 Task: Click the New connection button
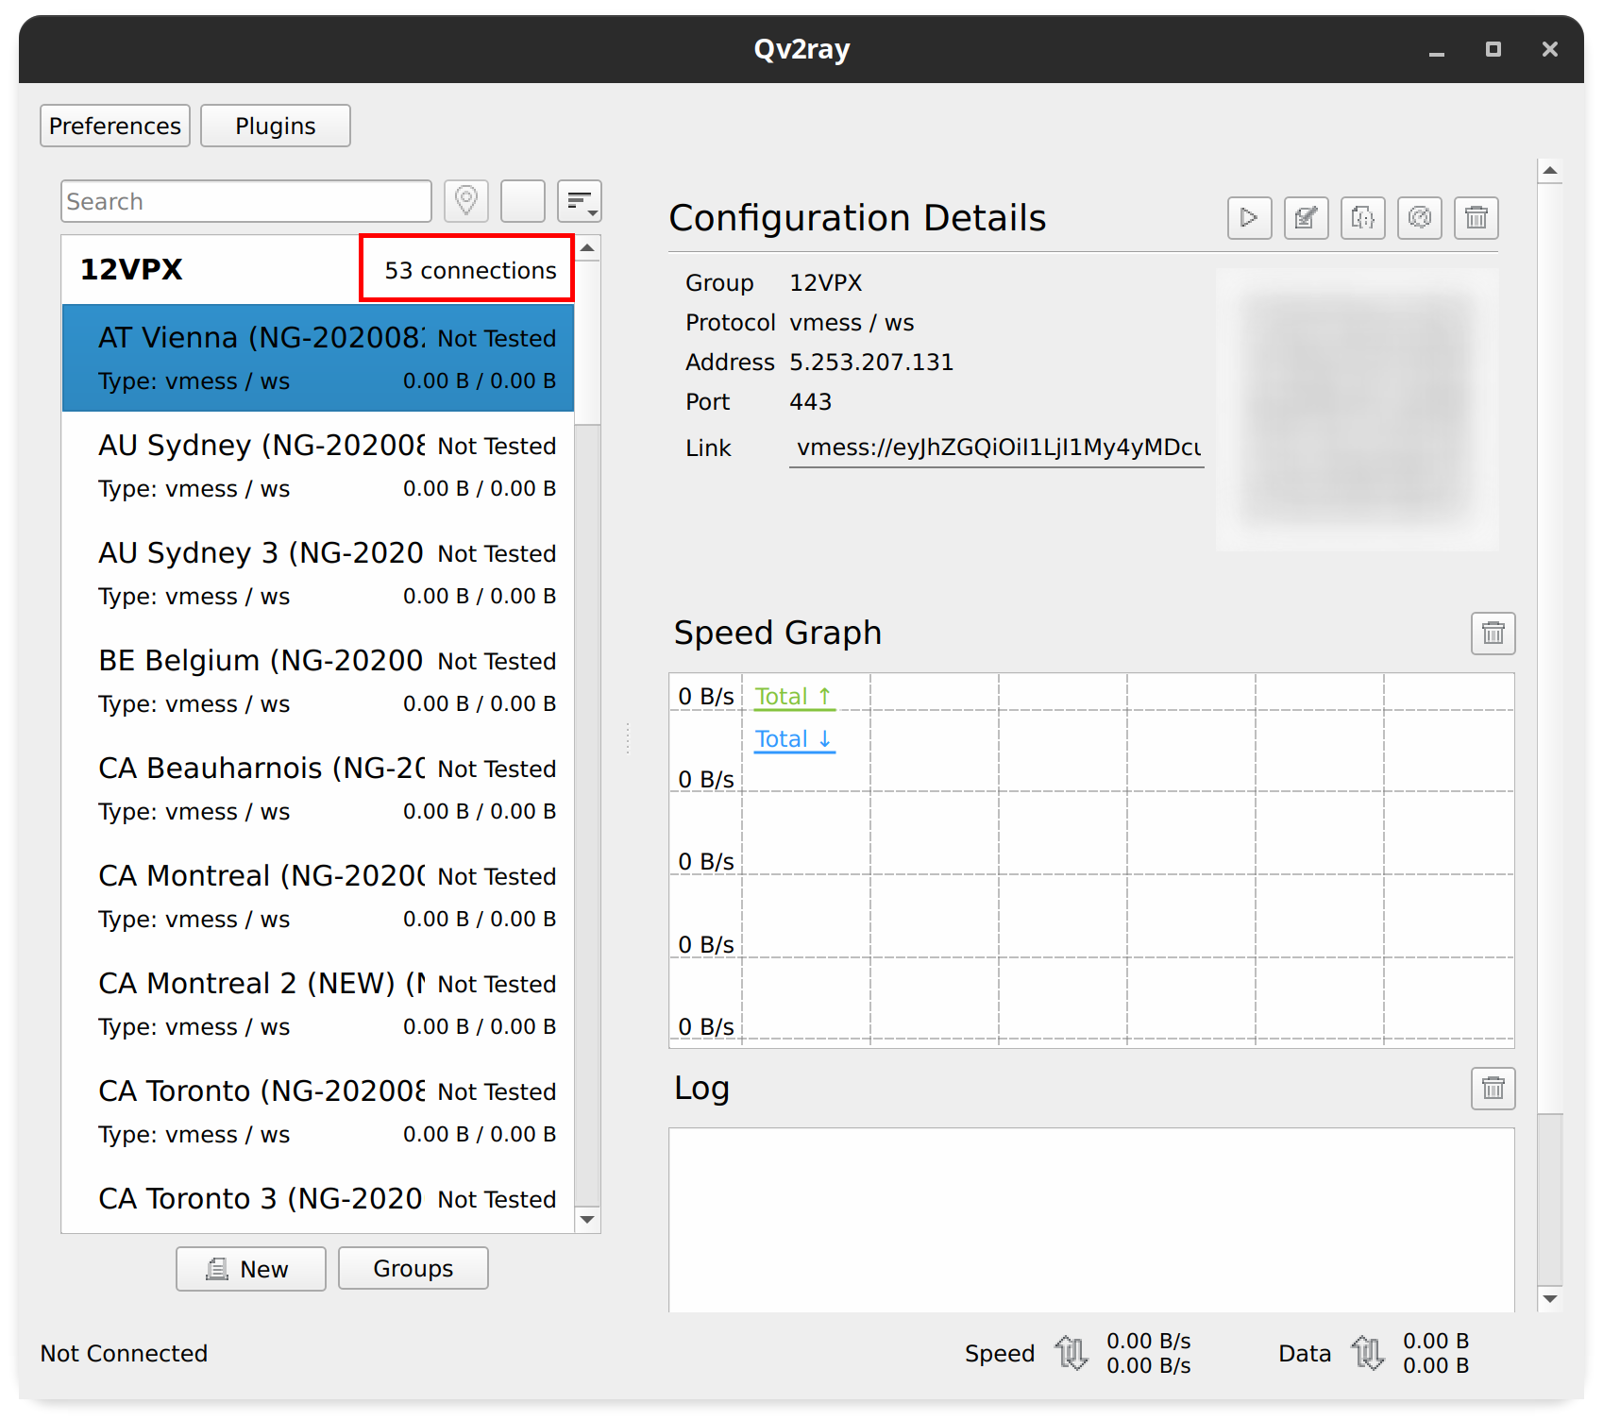(x=250, y=1268)
